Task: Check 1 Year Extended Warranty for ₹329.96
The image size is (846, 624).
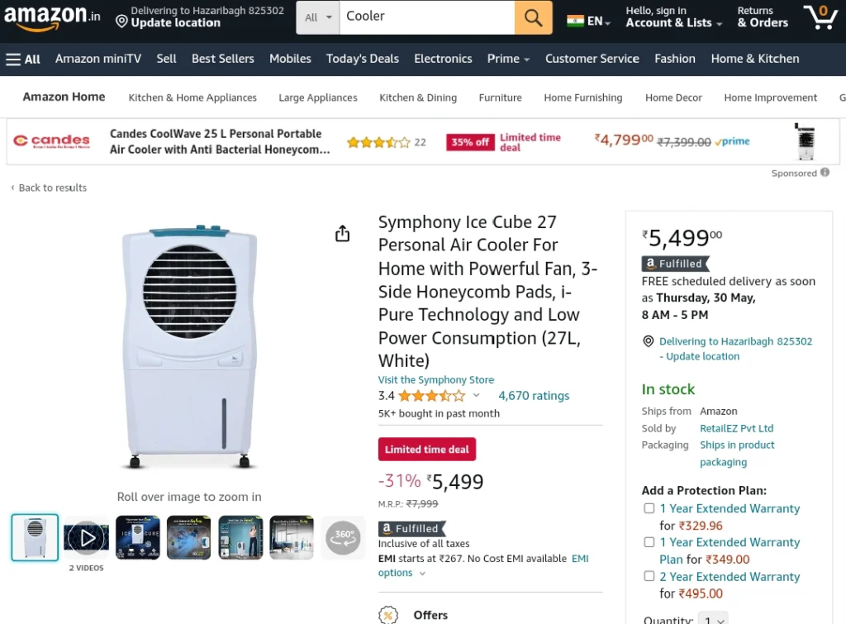Action: pos(649,508)
